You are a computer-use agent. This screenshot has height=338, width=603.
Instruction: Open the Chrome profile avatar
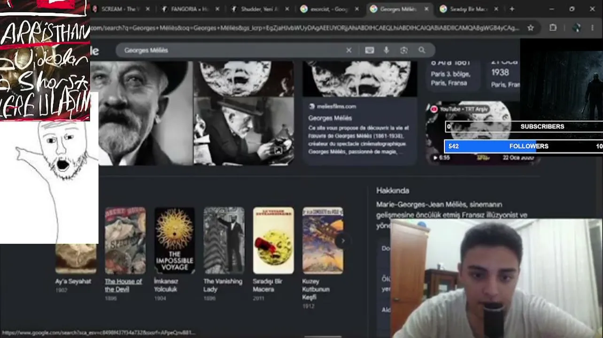577,28
